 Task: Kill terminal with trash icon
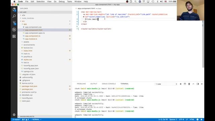coord(189,84)
